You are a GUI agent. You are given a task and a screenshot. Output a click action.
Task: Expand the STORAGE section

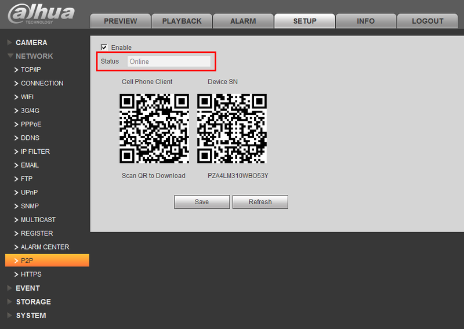34,302
